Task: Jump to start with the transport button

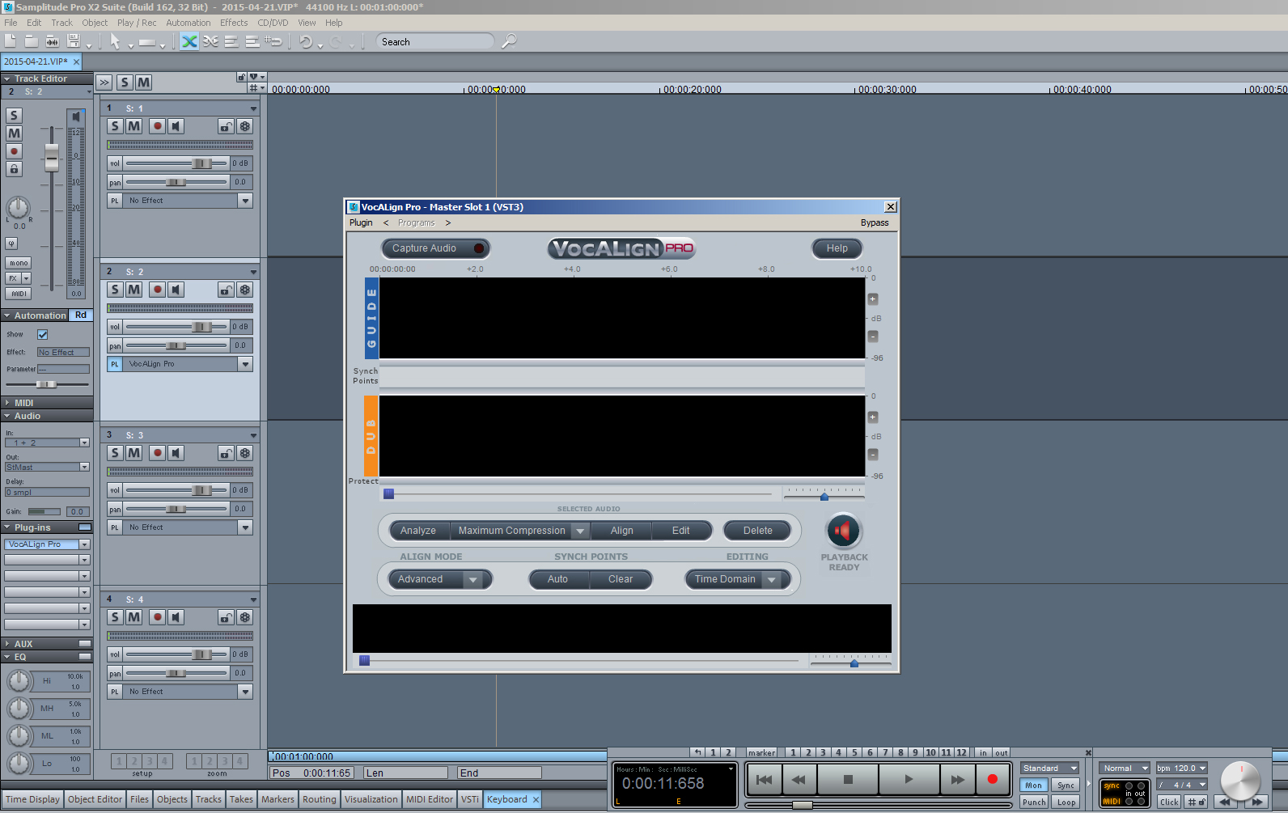Action: [x=764, y=780]
